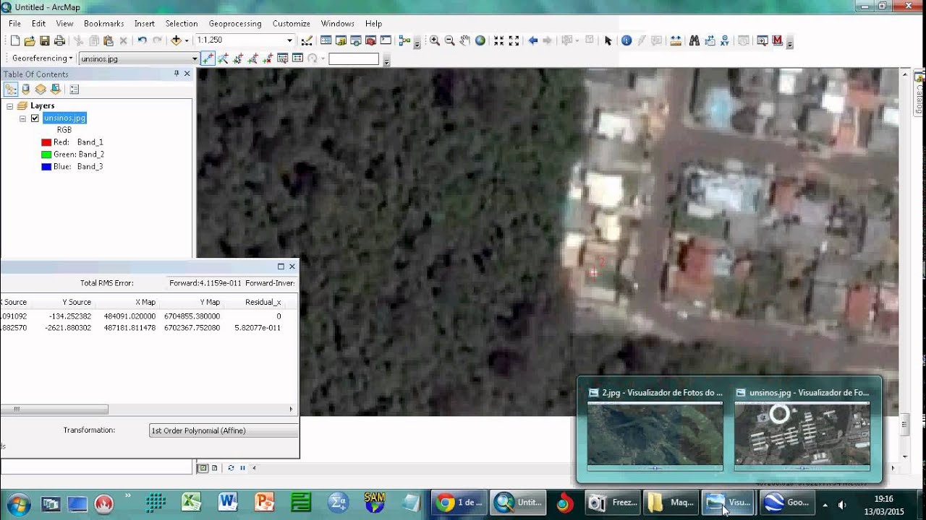The height and width of the screenshot is (520, 926).
Task: Click the Red Band_1 color swatch
Action: (46, 142)
